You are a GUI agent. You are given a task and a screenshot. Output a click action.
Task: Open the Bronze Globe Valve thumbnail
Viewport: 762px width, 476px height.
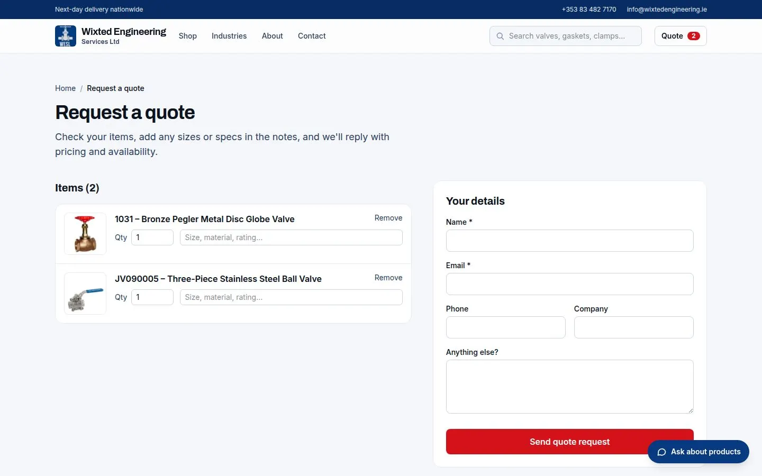85,234
